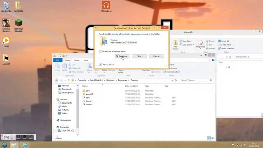Open 'Easy access' dropdown in areo 4.8 window
Image resolution: width=263 pixels, height=148 pixels.
click(187, 45)
